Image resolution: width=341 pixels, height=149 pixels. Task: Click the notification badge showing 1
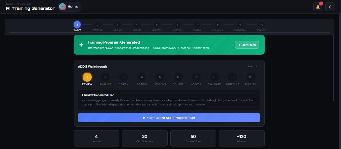pyautogui.click(x=321, y=4)
